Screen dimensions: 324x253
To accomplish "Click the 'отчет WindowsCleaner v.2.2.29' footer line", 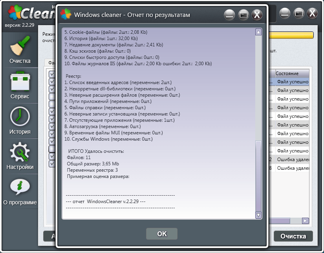I will click(106, 202).
